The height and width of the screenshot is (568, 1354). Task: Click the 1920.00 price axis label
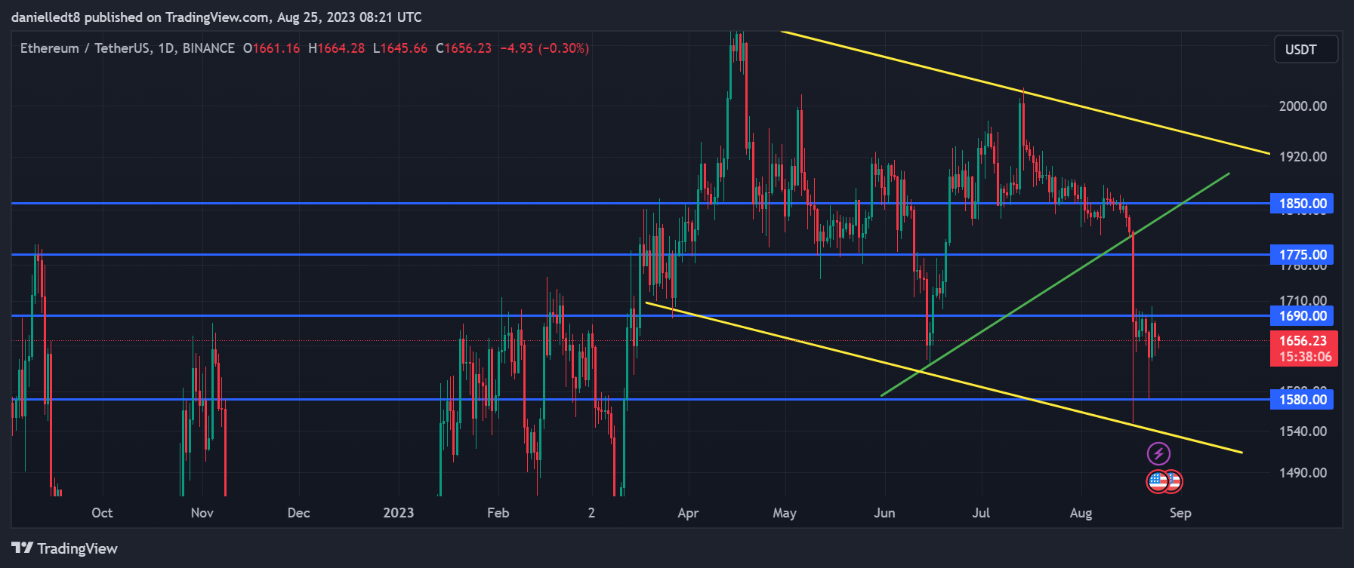pos(1303,157)
